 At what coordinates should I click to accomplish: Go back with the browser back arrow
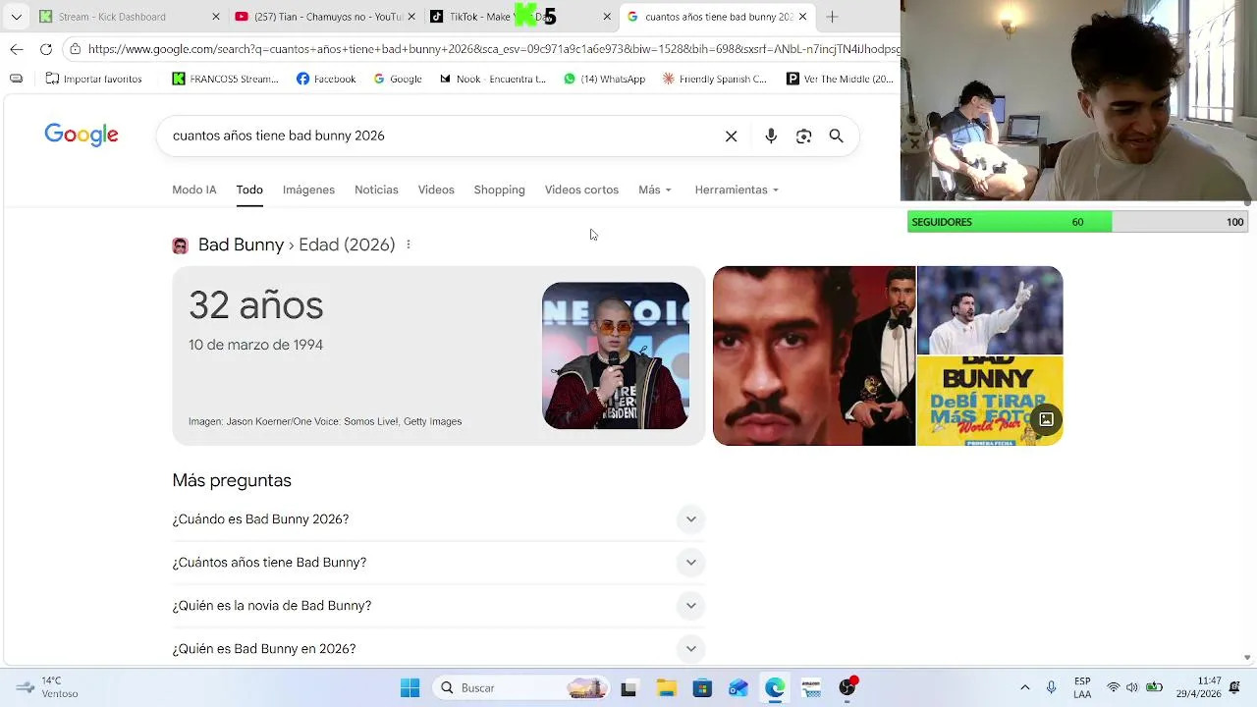(17, 49)
